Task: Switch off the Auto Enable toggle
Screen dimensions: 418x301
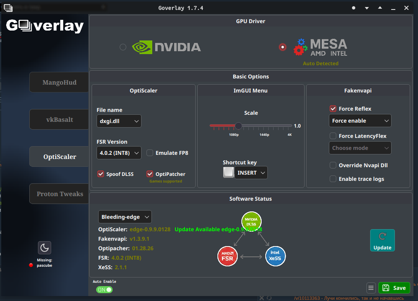Action: (x=104, y=289)
